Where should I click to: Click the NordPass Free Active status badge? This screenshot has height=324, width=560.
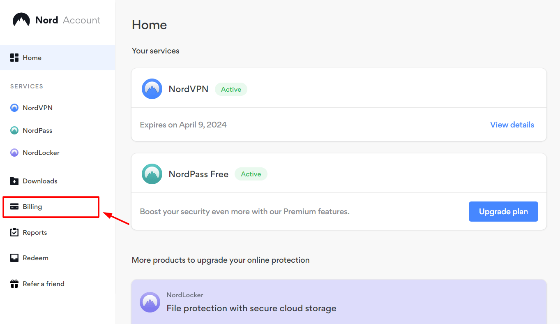(251, 174)
